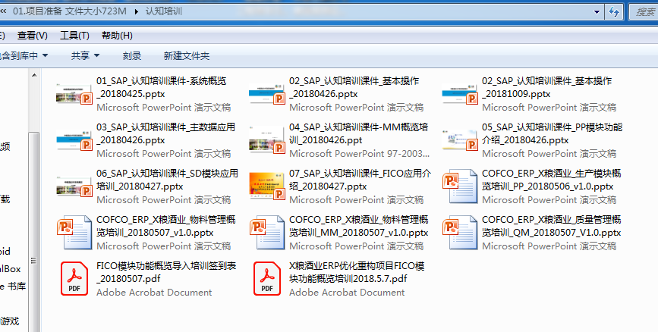
Task: Select the 06_SAP SD模块应用培训 pptx icon
Action: 74,186
